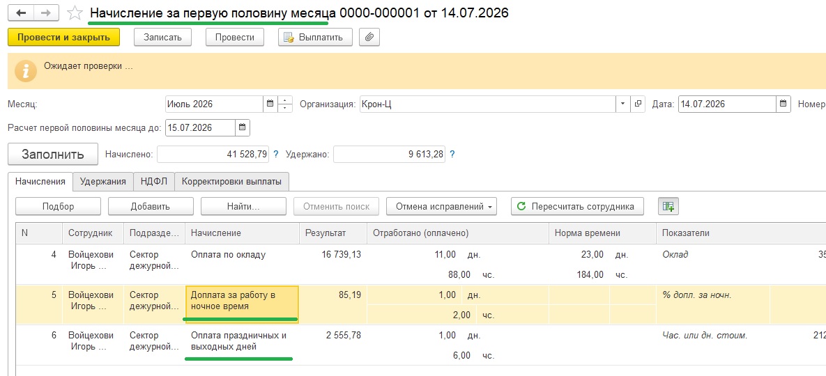Open calendar for the Месяц field
Screen dimensions: 826x376
pyautogui.click(x=270, y=104)
